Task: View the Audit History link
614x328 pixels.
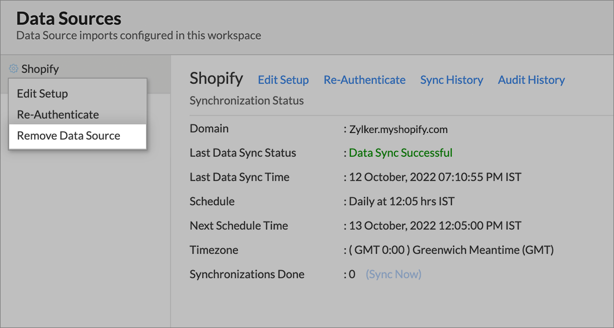Action: tap(531, 80)
